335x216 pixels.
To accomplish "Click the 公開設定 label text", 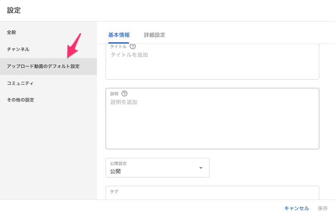I will tap(118, 163).
